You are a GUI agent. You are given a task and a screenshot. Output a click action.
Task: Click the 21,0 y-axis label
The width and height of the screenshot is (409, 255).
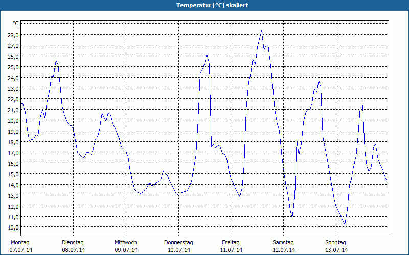[13, 110]
